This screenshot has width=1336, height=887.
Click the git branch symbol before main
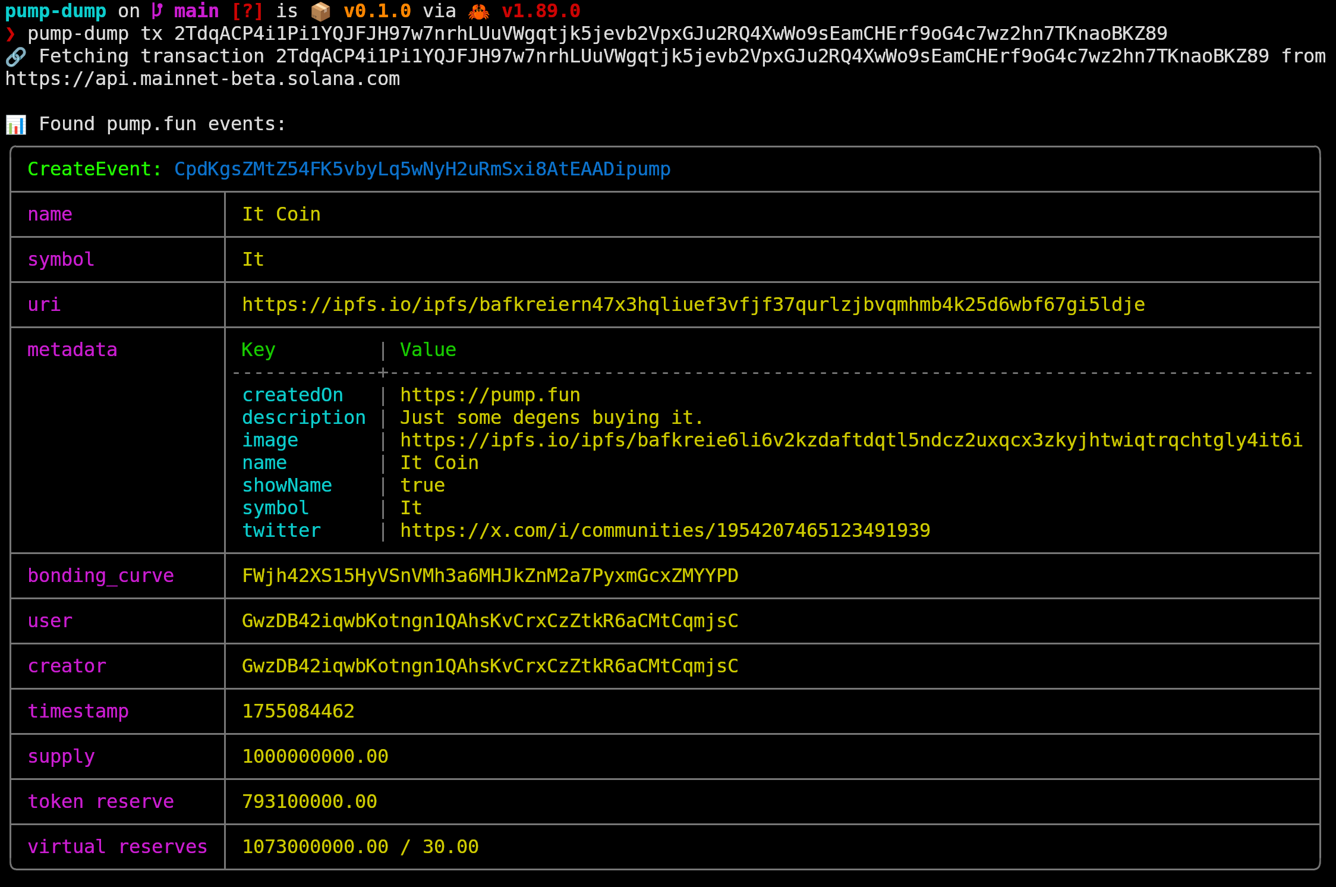pos(157,11)
